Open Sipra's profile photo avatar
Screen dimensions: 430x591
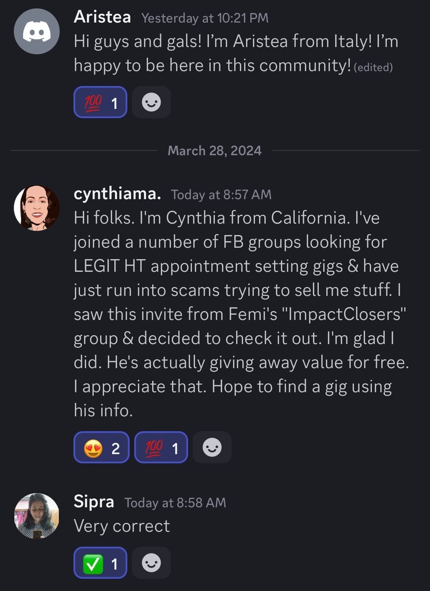tap(37, 515)
